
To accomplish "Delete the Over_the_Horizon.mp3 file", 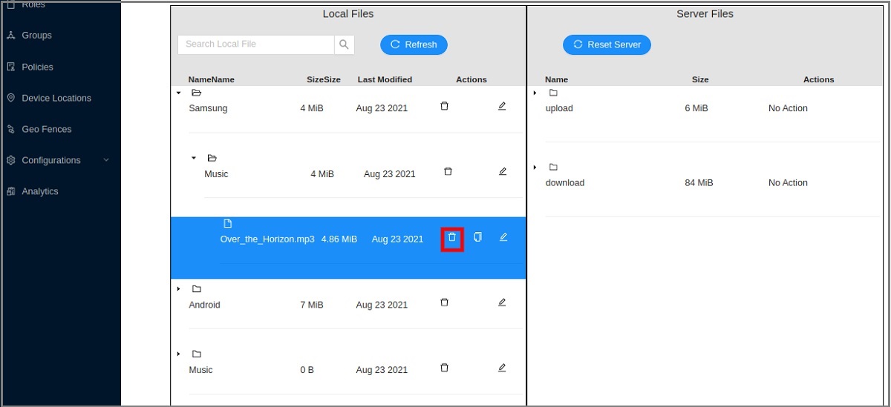I will pyautogui.click(x=452, y=238).
